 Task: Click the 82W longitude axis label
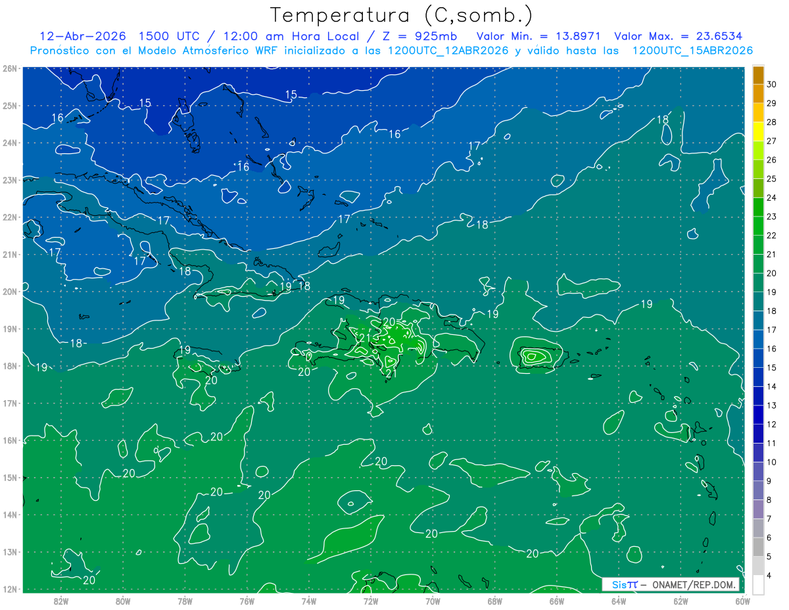[x=61, y=601]
